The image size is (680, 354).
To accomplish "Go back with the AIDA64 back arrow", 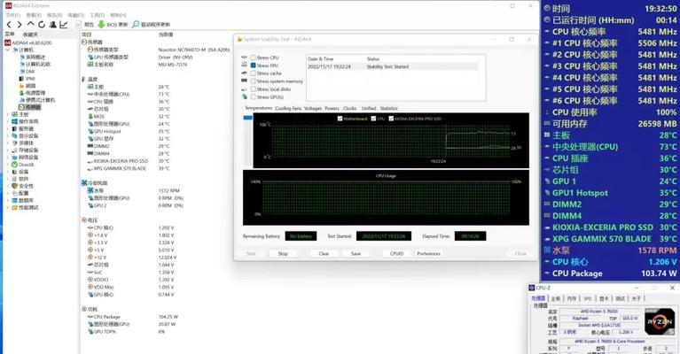I will [9, 25].
